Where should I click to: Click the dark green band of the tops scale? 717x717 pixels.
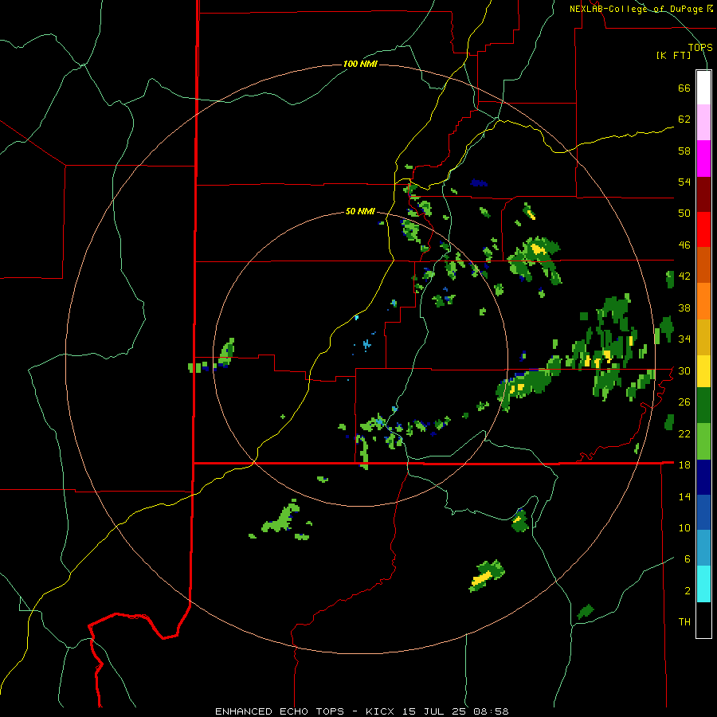(x=703, y=406)
